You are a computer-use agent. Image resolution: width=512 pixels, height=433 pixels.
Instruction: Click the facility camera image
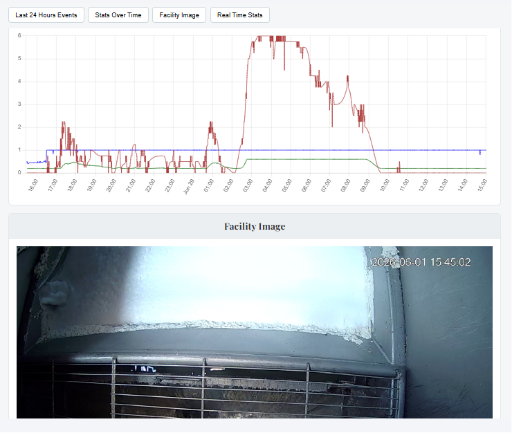(x=255, y=332)
